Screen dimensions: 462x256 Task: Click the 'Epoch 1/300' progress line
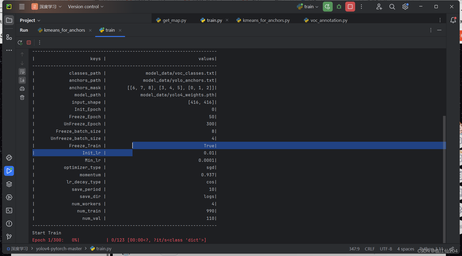(119, 240)
